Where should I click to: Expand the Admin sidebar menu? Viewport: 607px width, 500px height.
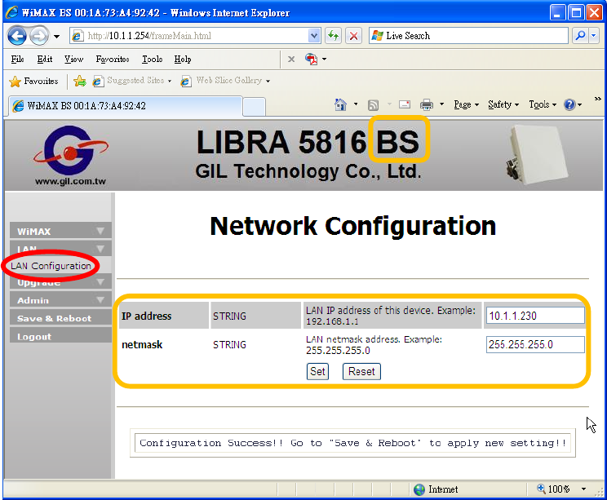[x=60, y=300]
